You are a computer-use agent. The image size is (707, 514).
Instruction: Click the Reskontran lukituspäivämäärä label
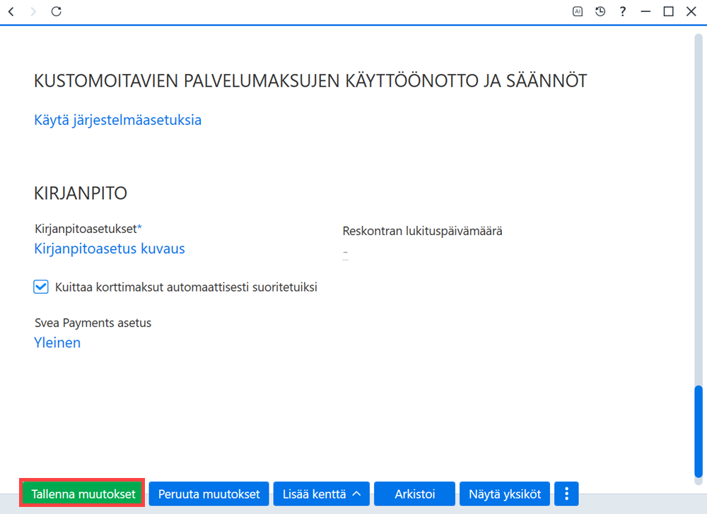[x=423, y=232]
